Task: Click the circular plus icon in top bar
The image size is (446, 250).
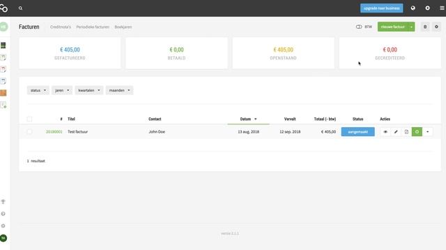Action: coord(427,8)
